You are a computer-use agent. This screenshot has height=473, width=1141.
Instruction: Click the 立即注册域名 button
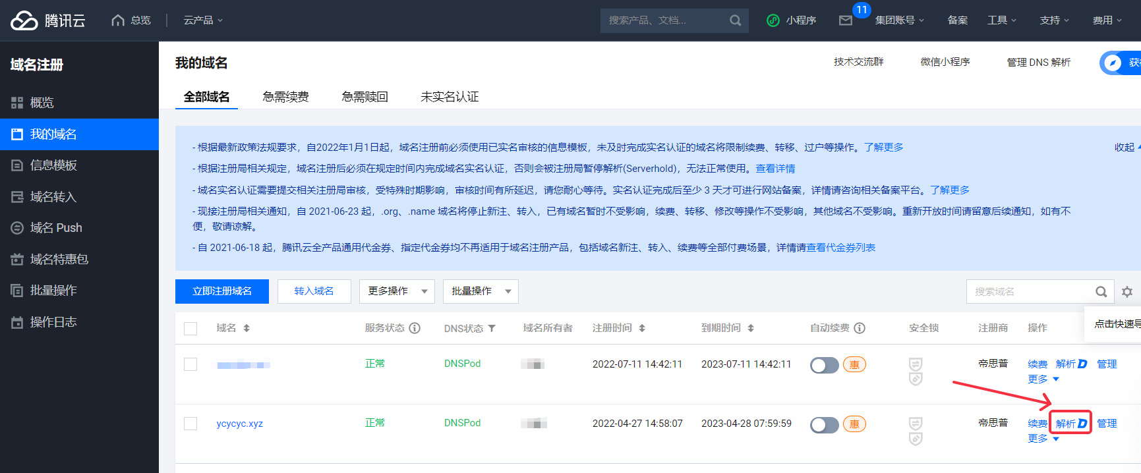coord(222,291)
